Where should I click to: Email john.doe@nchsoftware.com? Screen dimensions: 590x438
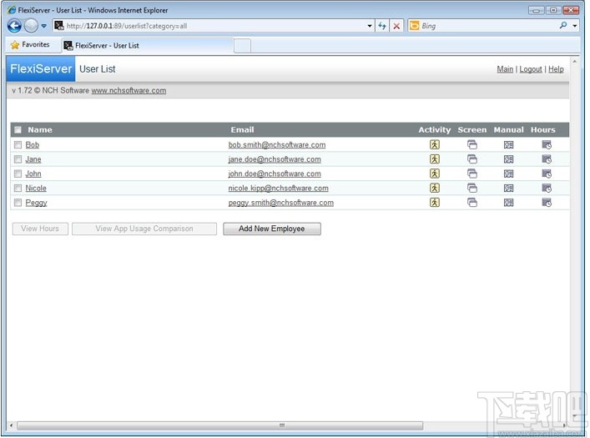tap(275, 174)
